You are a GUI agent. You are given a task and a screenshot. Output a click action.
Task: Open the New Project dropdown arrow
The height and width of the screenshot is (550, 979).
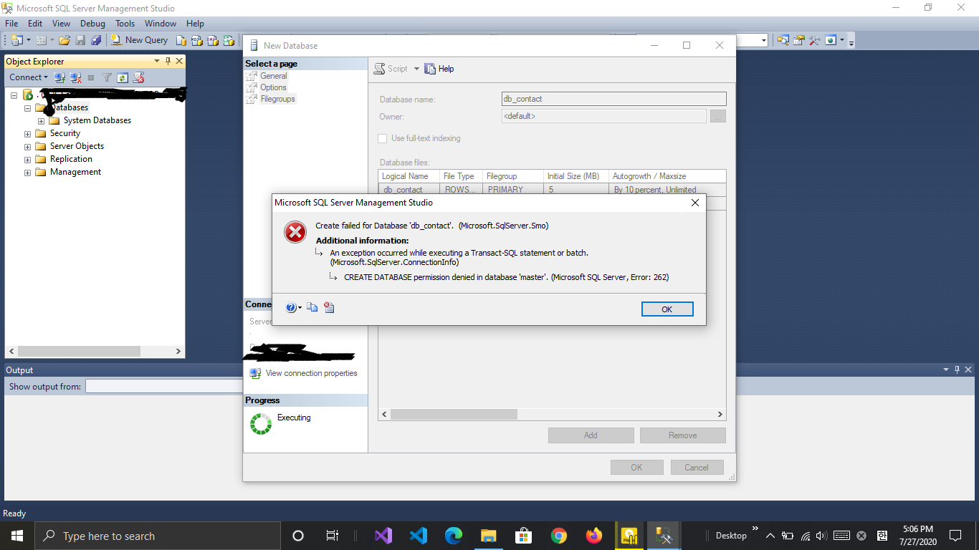pyautogui.click(x=28, y=40)
